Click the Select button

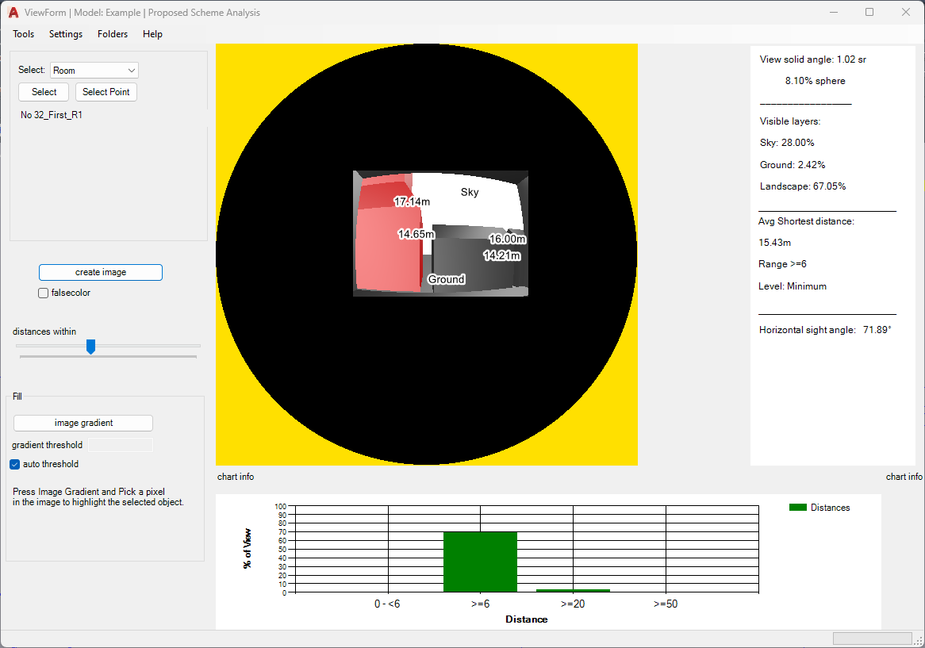(44, 92)
